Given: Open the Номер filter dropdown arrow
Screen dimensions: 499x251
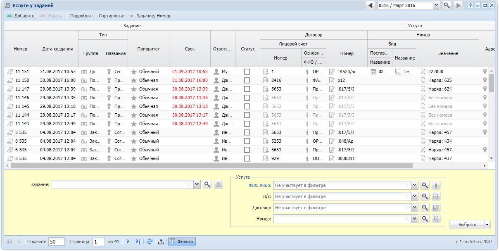Looking at the screenshot, I should click(x=415, y=219).
